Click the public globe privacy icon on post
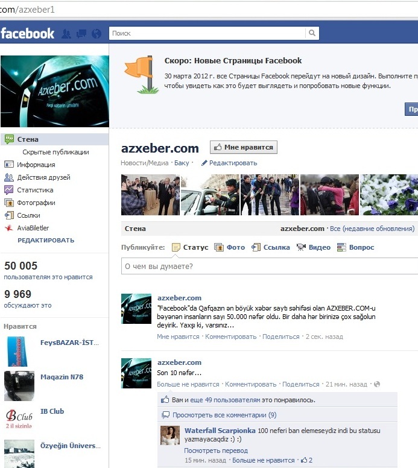Screen dimensions: 418x468 (x=377, y=384)
